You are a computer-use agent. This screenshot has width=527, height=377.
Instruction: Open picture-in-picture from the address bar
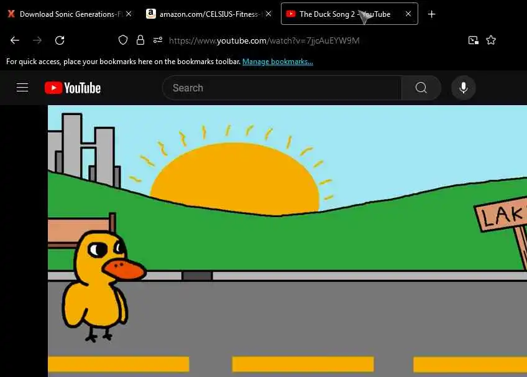point(473,40)
